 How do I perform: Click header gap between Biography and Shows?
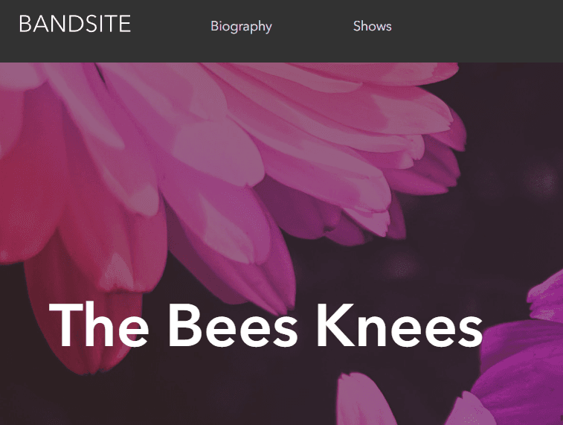coord(312,30)
